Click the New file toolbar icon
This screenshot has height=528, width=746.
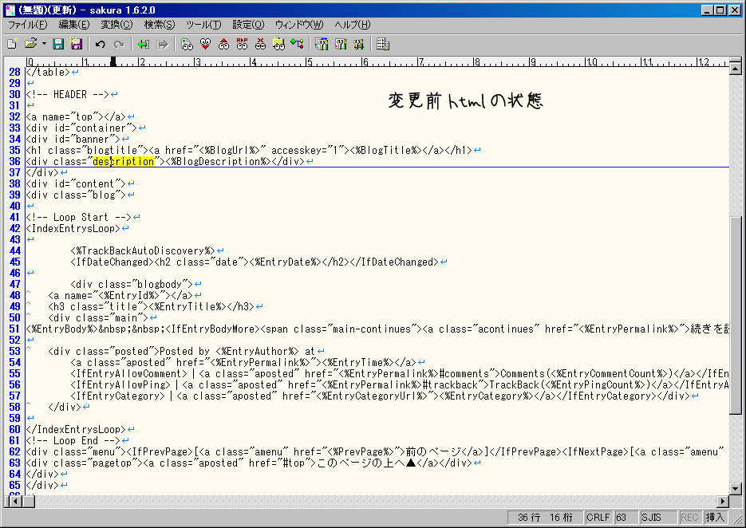click(x=13, y=44)
